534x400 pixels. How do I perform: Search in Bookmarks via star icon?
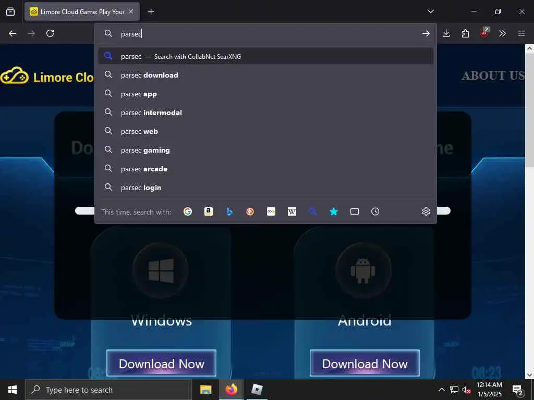click(334, 211)
